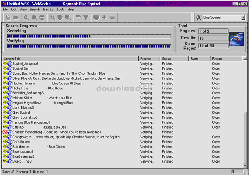249x175 pixels.
Task: Click the plus sign toolbar icon
Action: coord(104,17)
